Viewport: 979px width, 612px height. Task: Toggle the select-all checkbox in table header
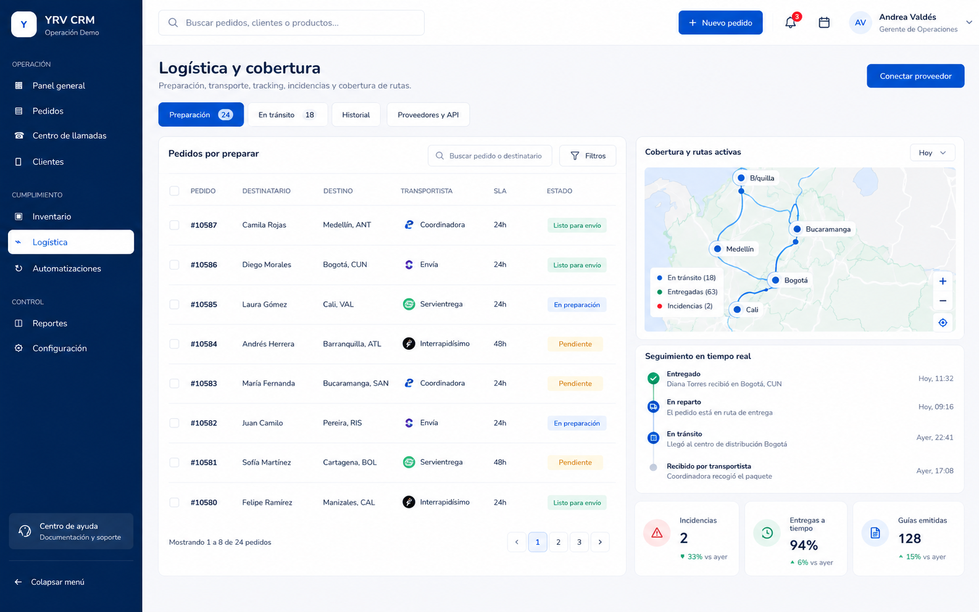tap(174, 191)
